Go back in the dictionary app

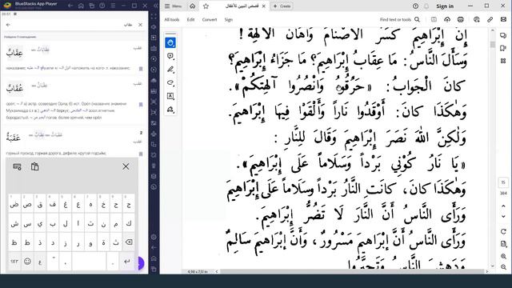pyautogui.click(x=8, y=25)
